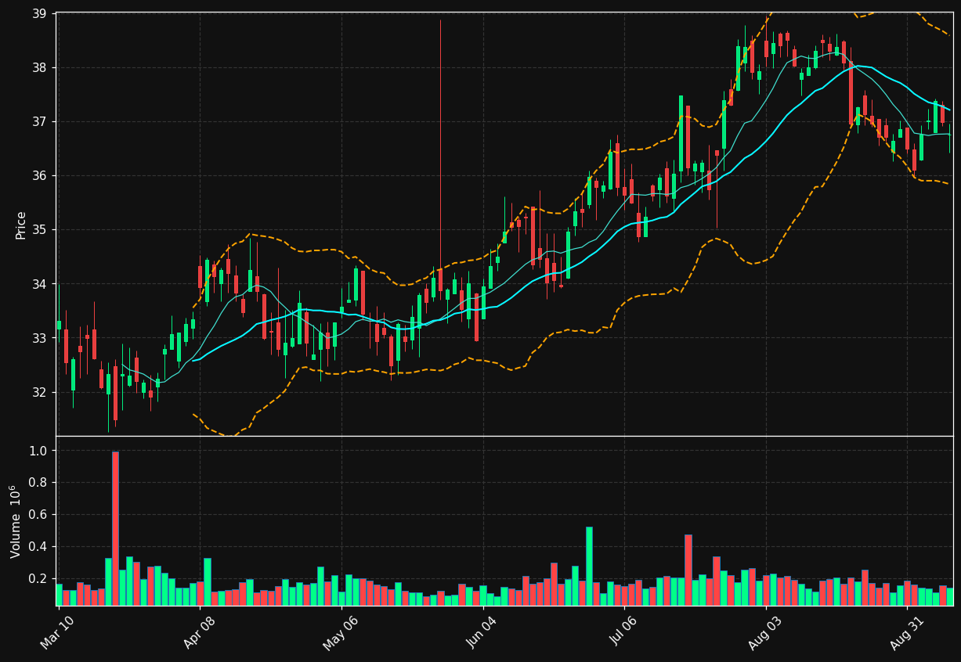Click the 'Apr 08' date label
961x662 pixels.
[x=199, y=632]
